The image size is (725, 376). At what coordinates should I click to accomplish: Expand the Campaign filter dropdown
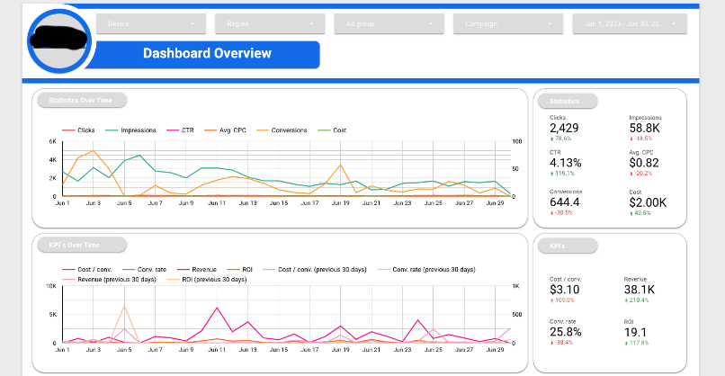(x=507, y=23)
